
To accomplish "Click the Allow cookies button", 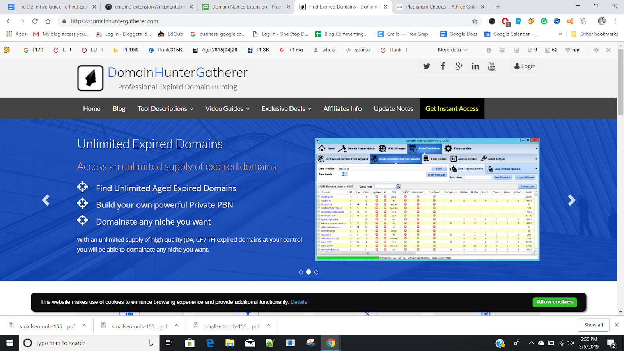I will point(555,302).
